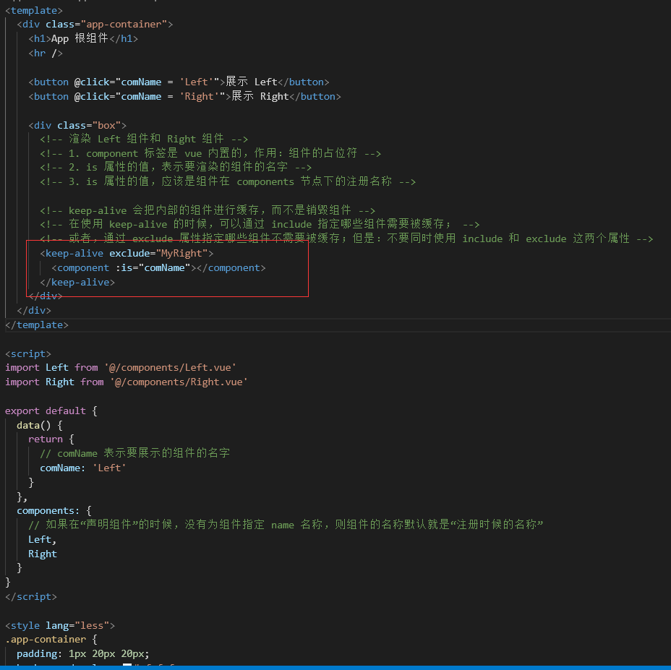Click the export default keyword
The height and width of the screenshot is (670, 671).
43,411
